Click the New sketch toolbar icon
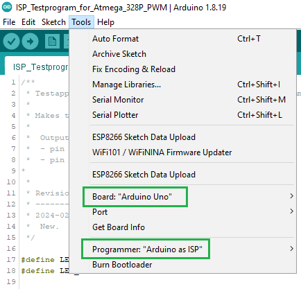This screenshot has height=289, width=301. pos(52,42)
